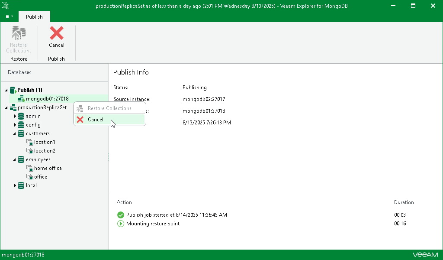
Task: Click the 00:03 duration value
Action: (400, 215)
